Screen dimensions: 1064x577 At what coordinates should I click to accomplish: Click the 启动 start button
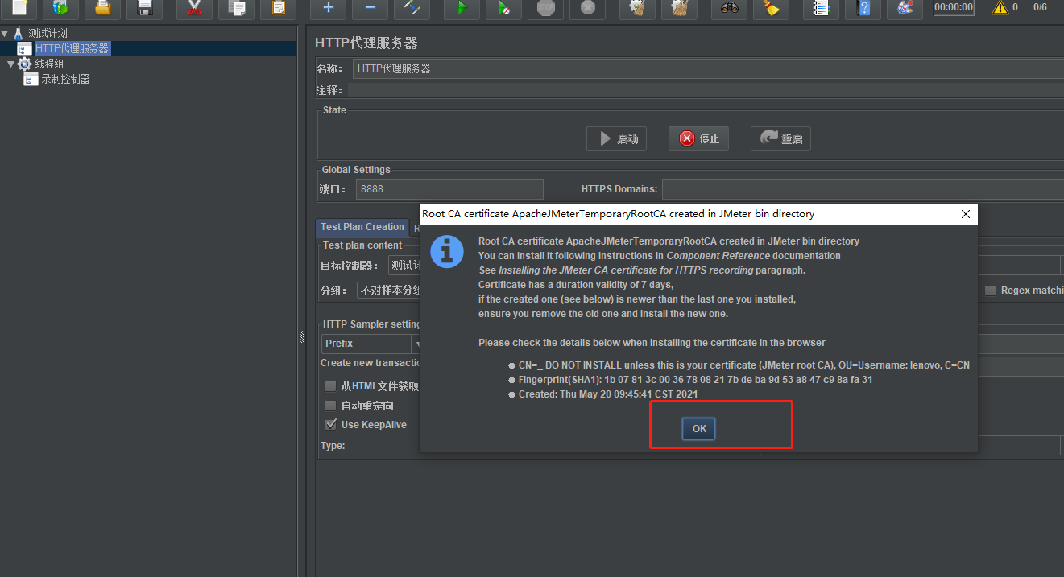[x=616, y=138]
